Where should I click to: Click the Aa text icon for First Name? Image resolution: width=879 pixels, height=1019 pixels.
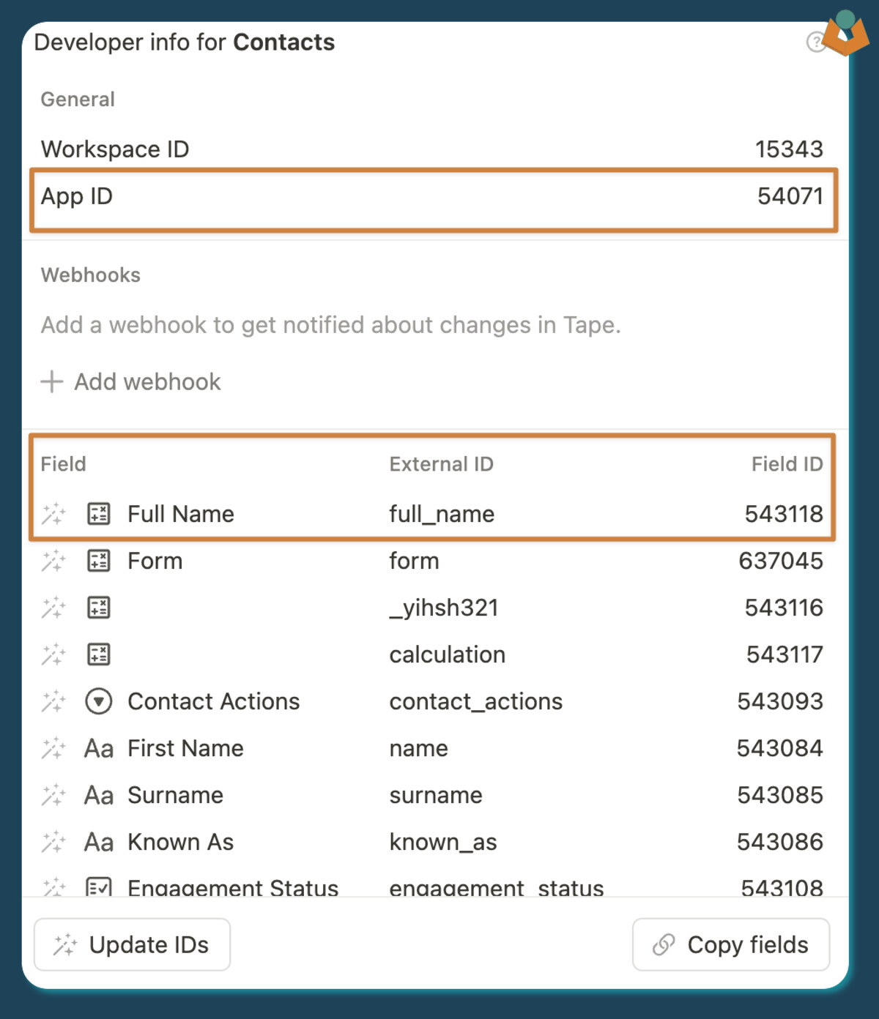click(99, 749)
